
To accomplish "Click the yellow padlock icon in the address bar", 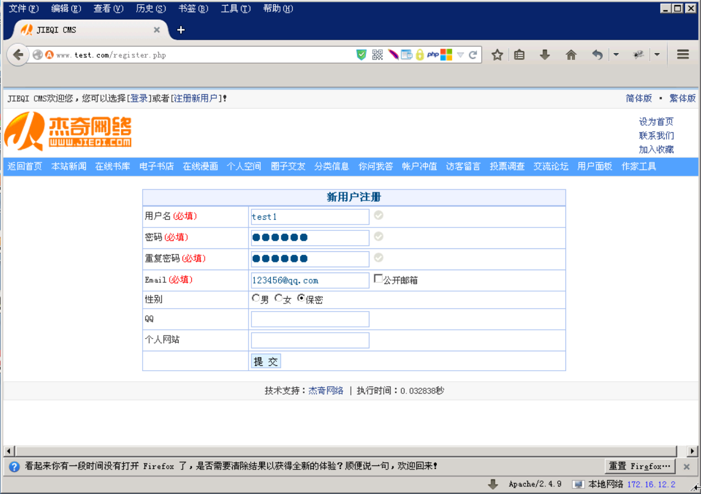I will pyautogui.click(x=420, y=54).
